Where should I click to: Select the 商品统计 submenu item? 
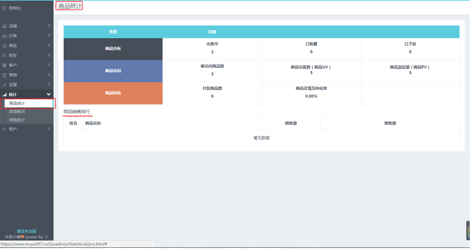(x=17, y=103)
